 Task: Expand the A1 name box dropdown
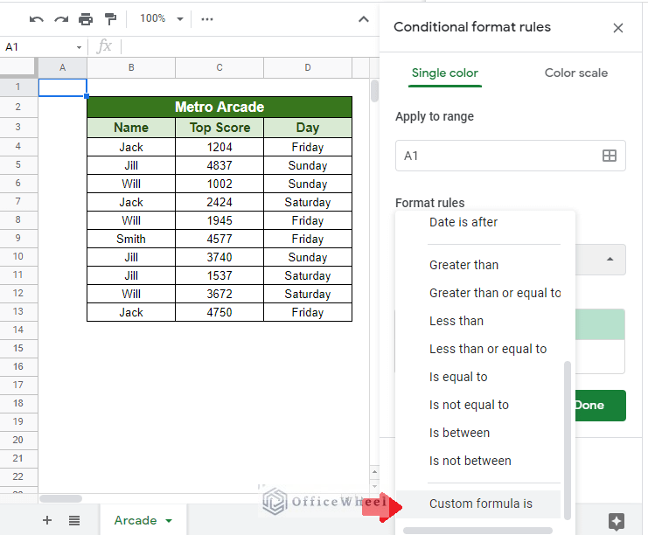tap(79, 46)
